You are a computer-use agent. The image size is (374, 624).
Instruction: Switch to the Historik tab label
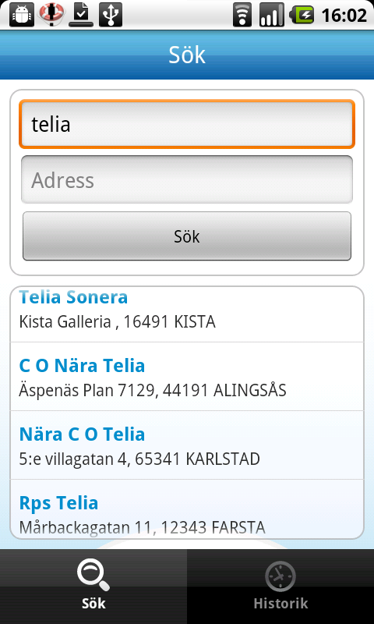(x=280, y=603)
